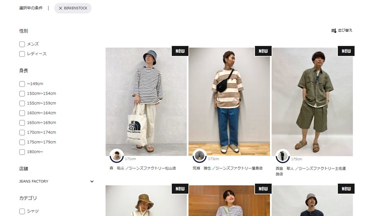Image resolution: width=375 pixels, height=216 pixels.
Task: Click the chevron beside JEANS FACTORY
Action: pyautogui.click(x=92, y=182)
